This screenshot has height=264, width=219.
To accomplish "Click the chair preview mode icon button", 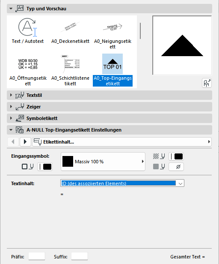I will coord(207,83).
